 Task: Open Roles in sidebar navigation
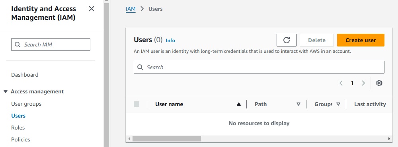coord(18,128)
